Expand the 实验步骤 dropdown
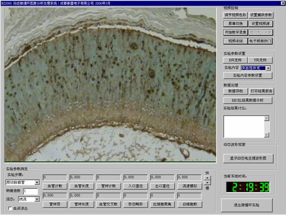Screen dimensions: 286x215 37,182
